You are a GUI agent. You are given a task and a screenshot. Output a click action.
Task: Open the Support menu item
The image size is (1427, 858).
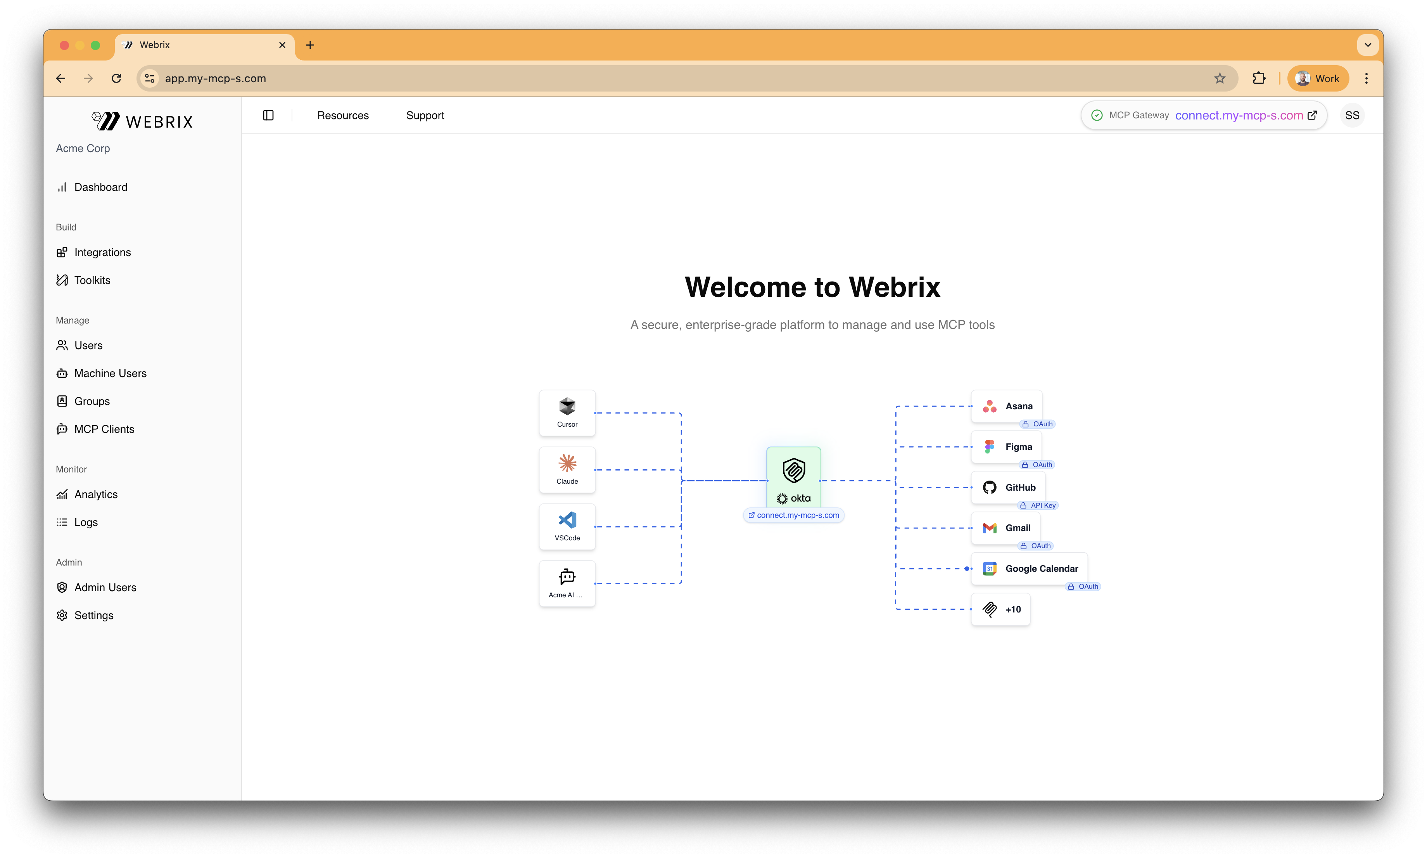[x=425, y=115]
